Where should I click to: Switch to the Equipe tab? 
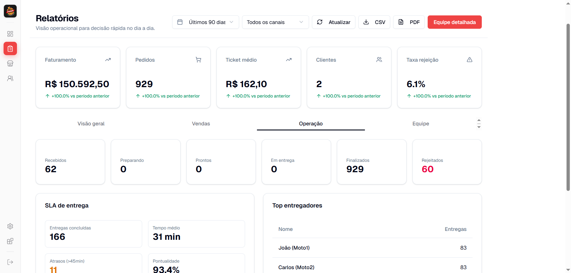pos(421,124)
